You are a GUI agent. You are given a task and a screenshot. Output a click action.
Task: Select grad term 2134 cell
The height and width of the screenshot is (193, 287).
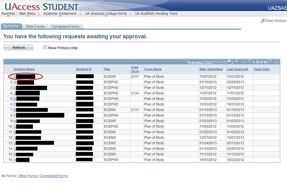[x=135, y=93]
